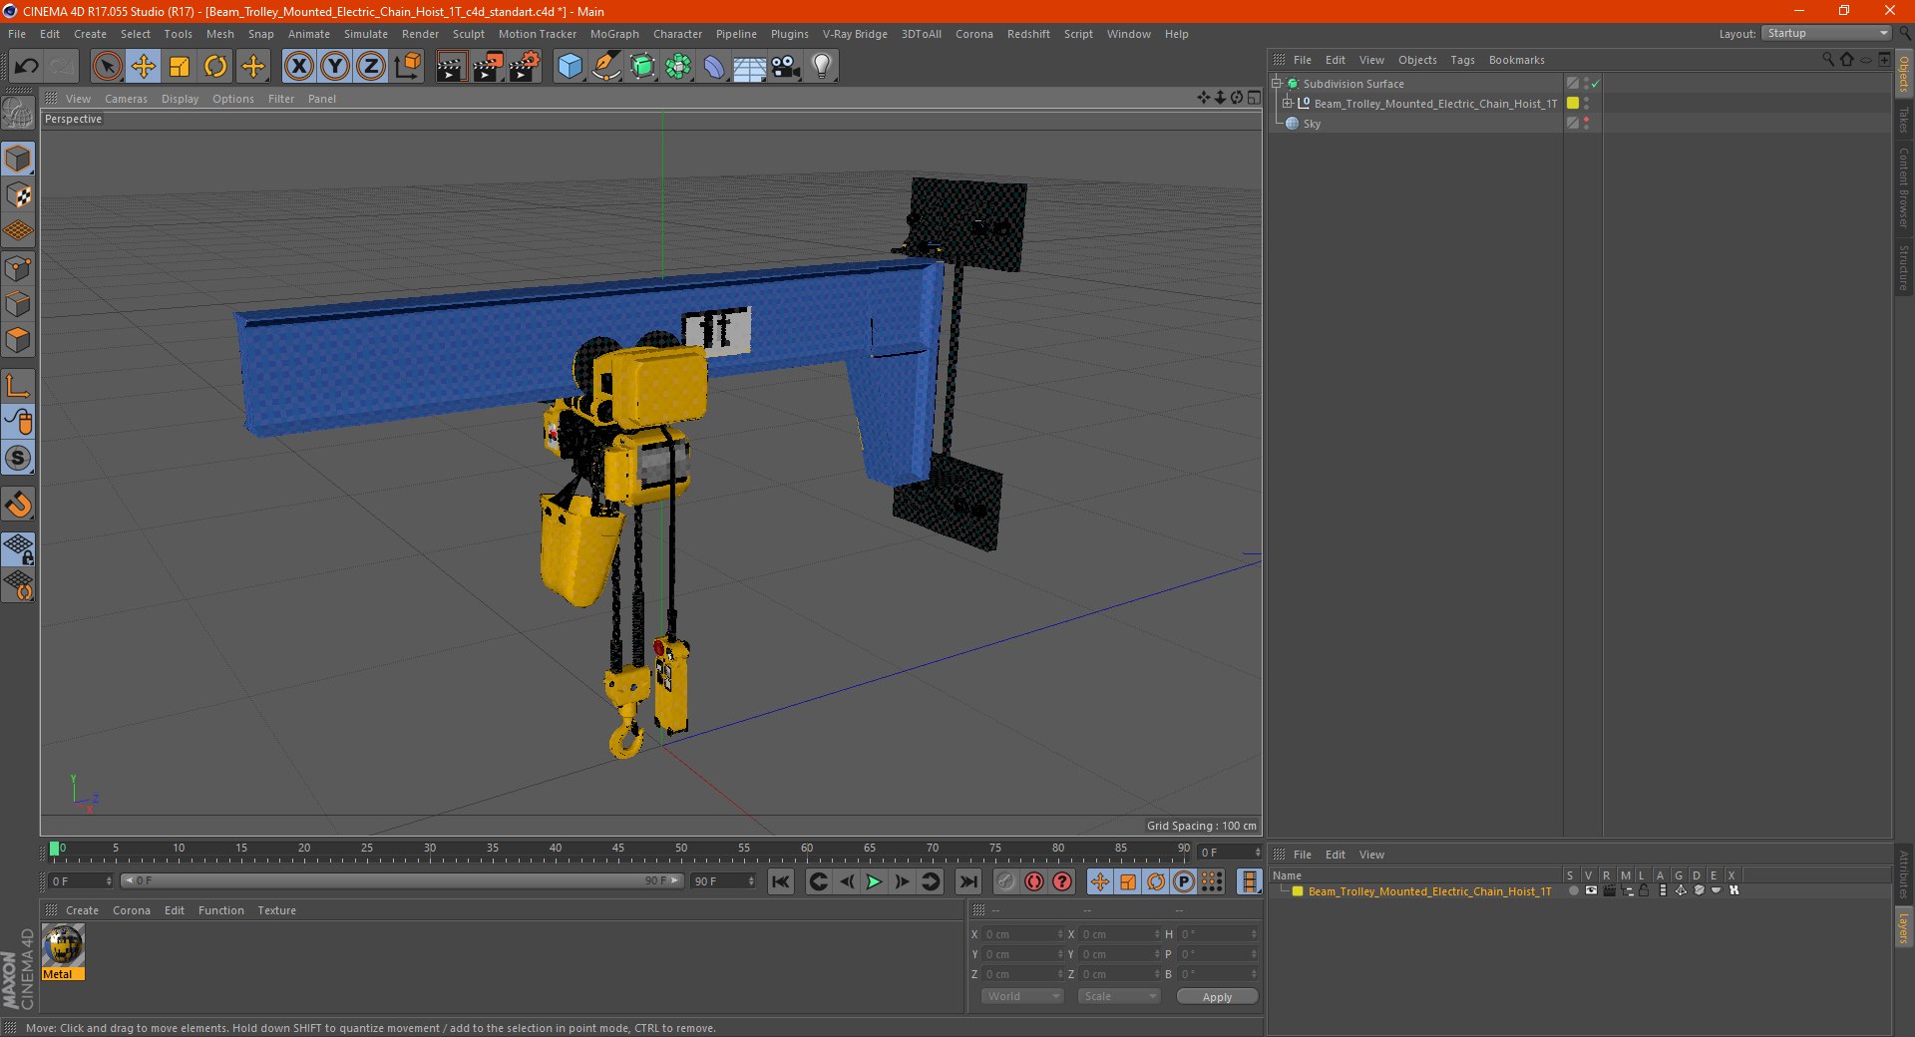Screen dimensions: 1915x1037
Task: Activate the Scale tool
Action: [180, 67]
